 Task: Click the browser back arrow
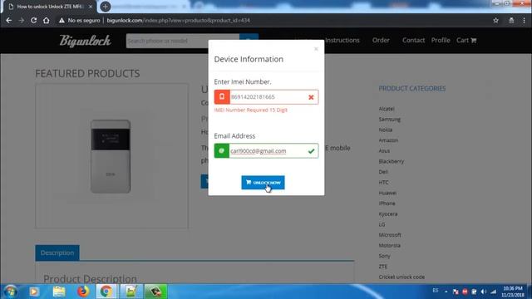(9, 20)
